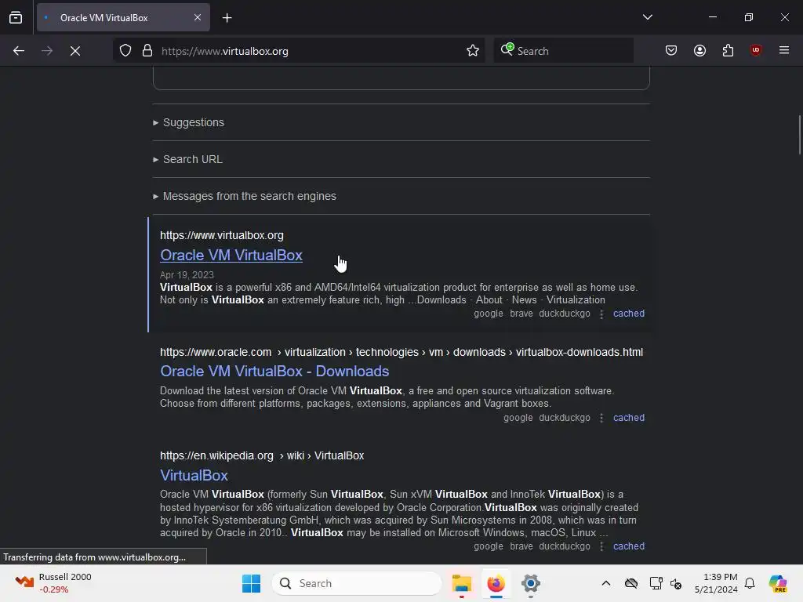The width and height of the screenshot is (803, 602).
Task: Open the OneDrive cloud tray icon
Action: [631, 583]
